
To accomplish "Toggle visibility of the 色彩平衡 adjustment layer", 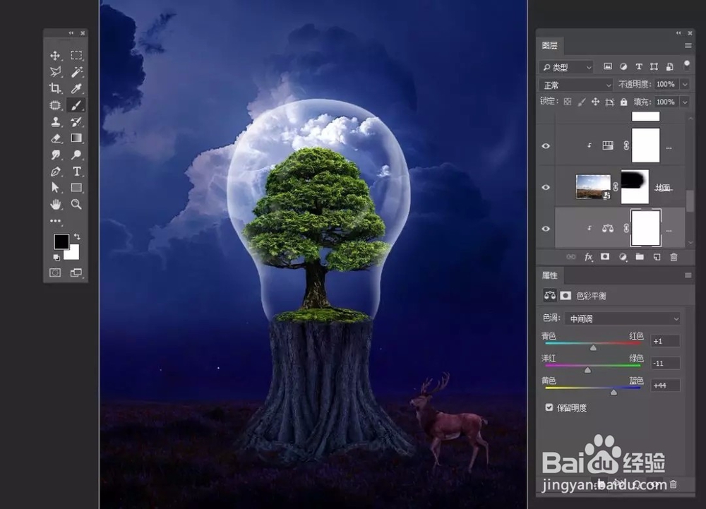I will (x=545, y=228).
